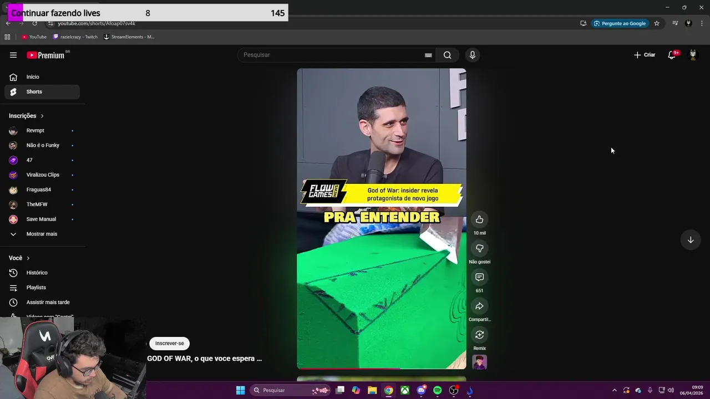This screenshot has width=710, height=399.
Task: Expand the Inscrições section
Action: tap(27, 116)
